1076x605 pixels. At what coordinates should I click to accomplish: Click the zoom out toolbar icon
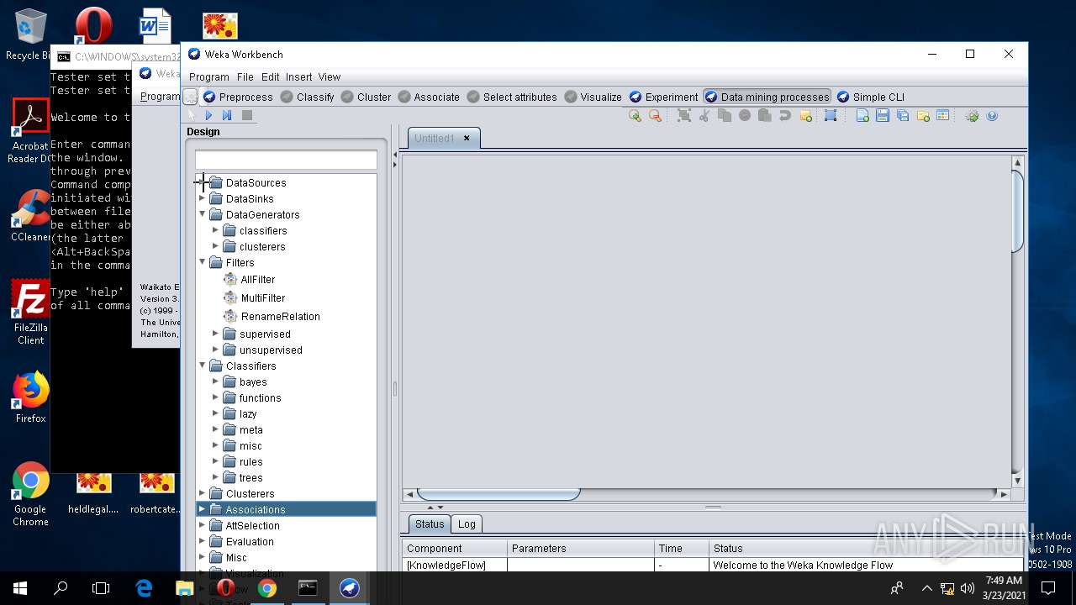click(655, 116)
